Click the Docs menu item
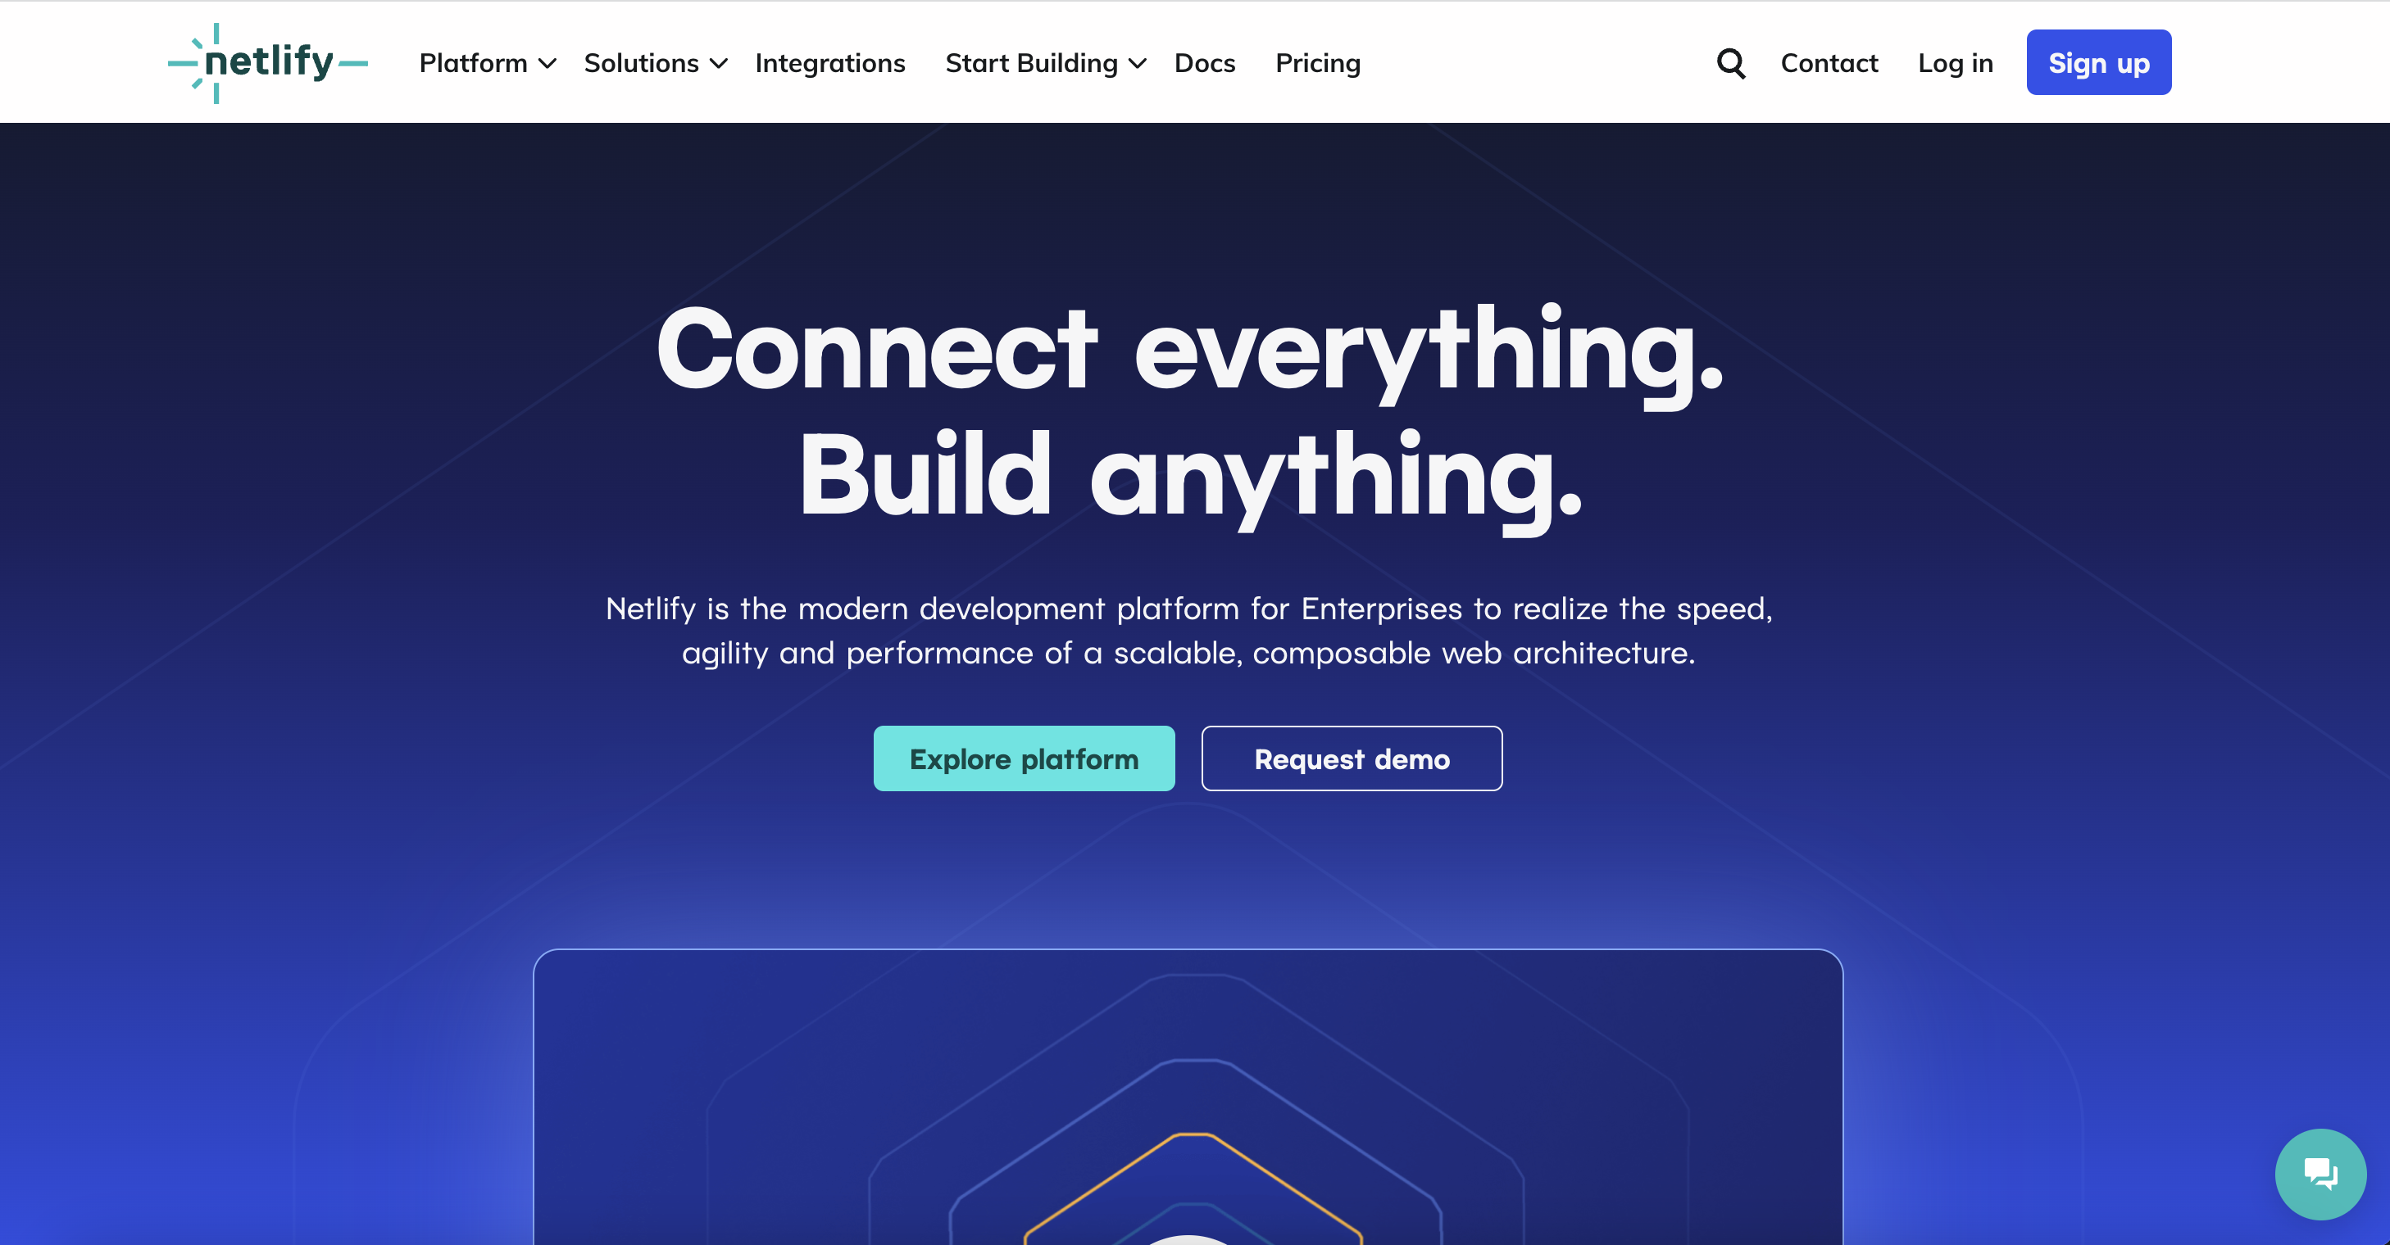2390x1245 pixels. pyautogui.click(x=1205, y=63)
